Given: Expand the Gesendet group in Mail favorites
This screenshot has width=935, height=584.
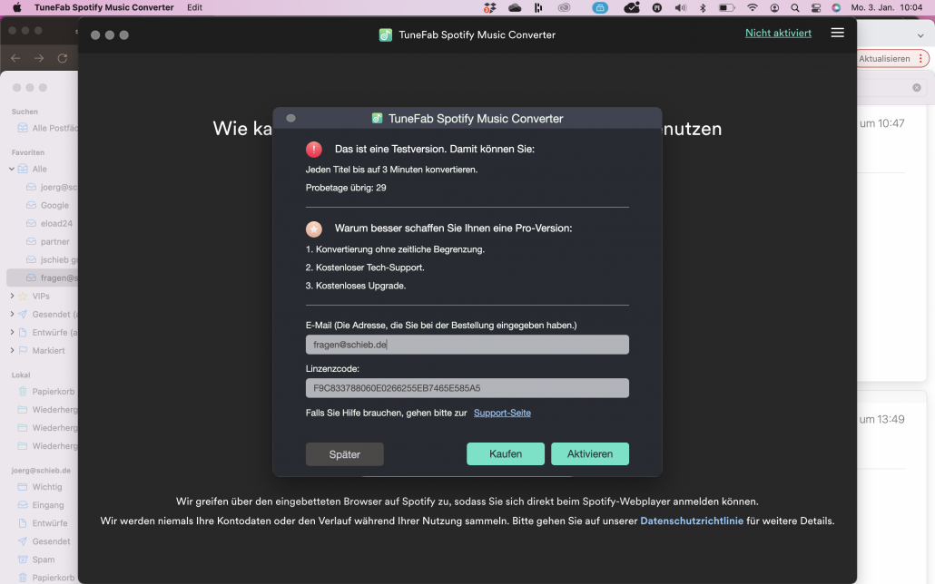Looking at the screenshot, I should pos(12,314).
